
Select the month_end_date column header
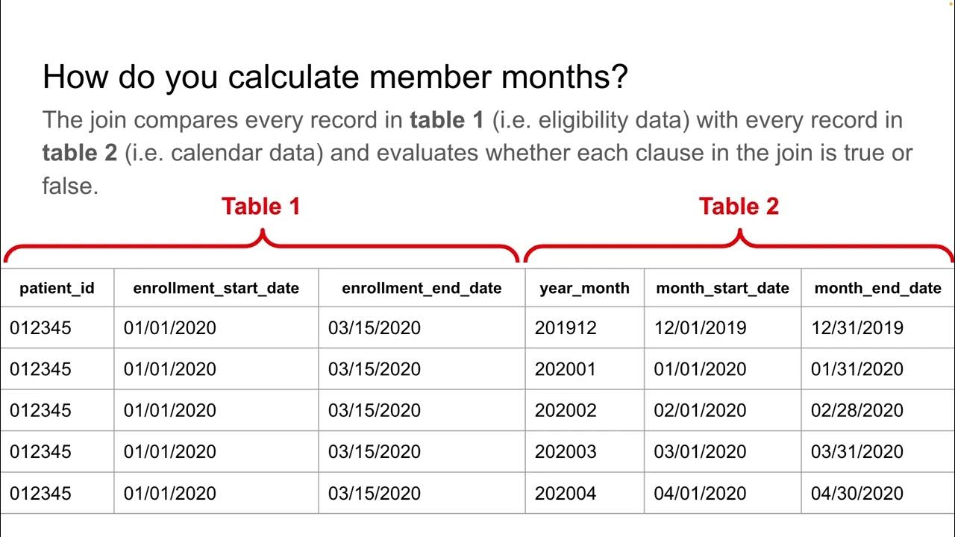[877, 288]
